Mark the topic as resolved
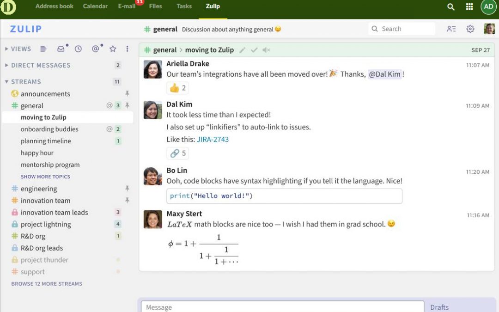 click(254, 50)
